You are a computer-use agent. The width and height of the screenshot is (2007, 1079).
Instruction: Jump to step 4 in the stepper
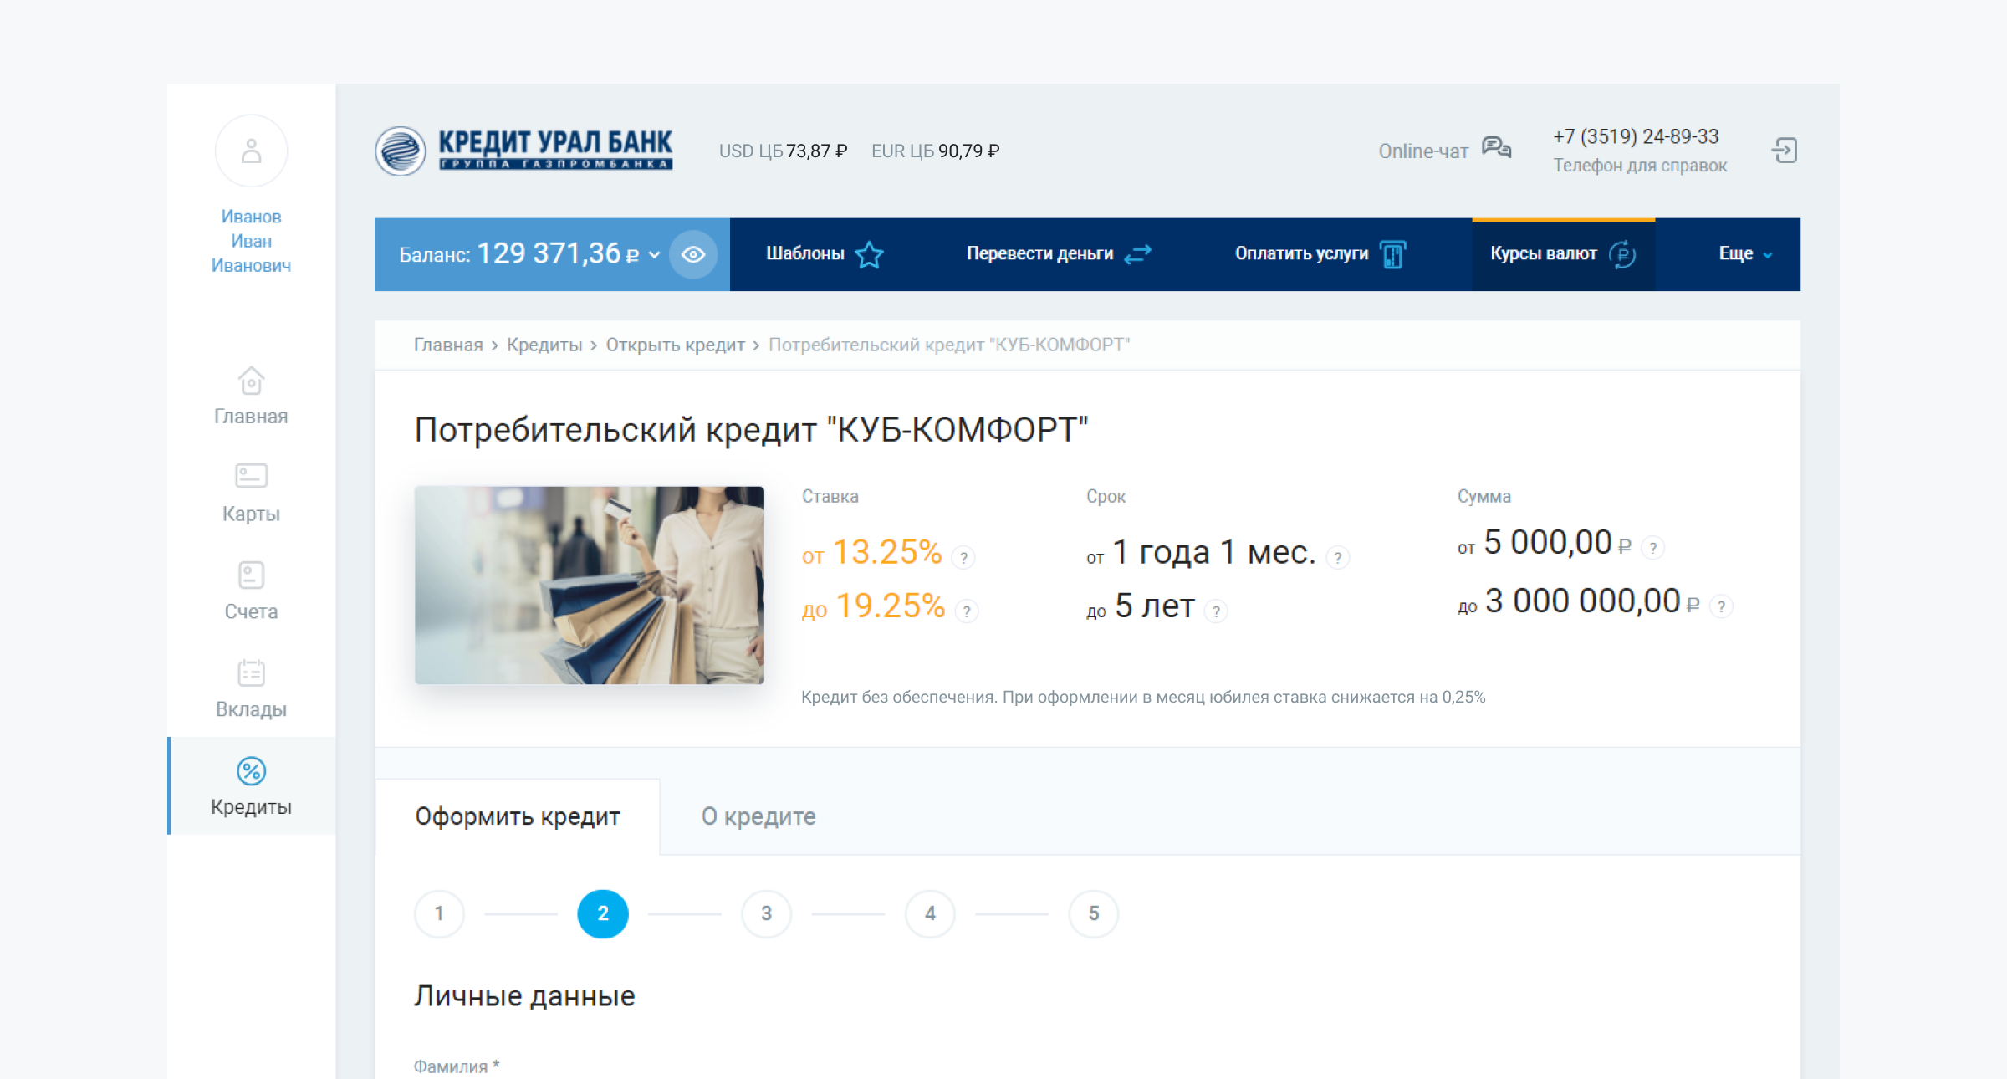click(930, 913)
